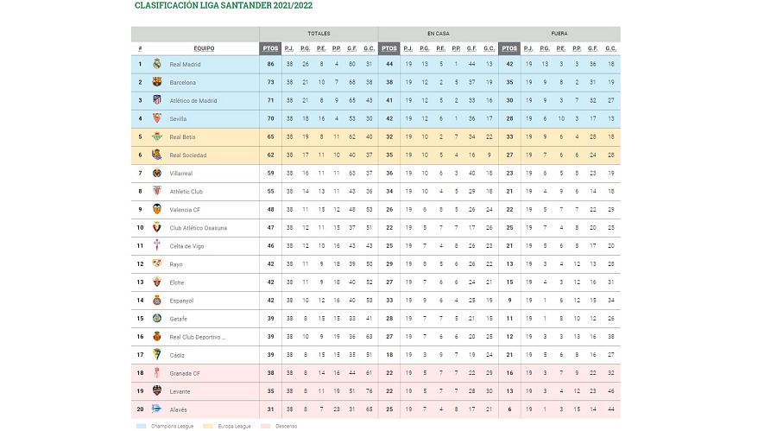The image size is (777, 431).
Task: Click the Descenso legend label
Action: click(x=286, y=426)
